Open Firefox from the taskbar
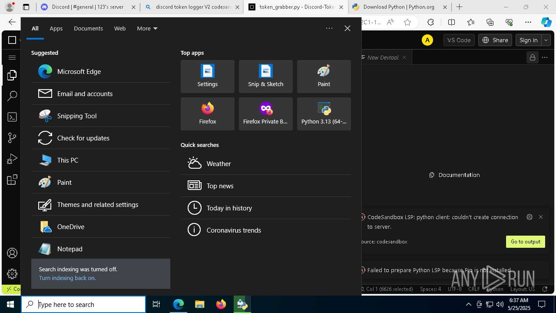This screenshot has height=313, width=556. 221,304
